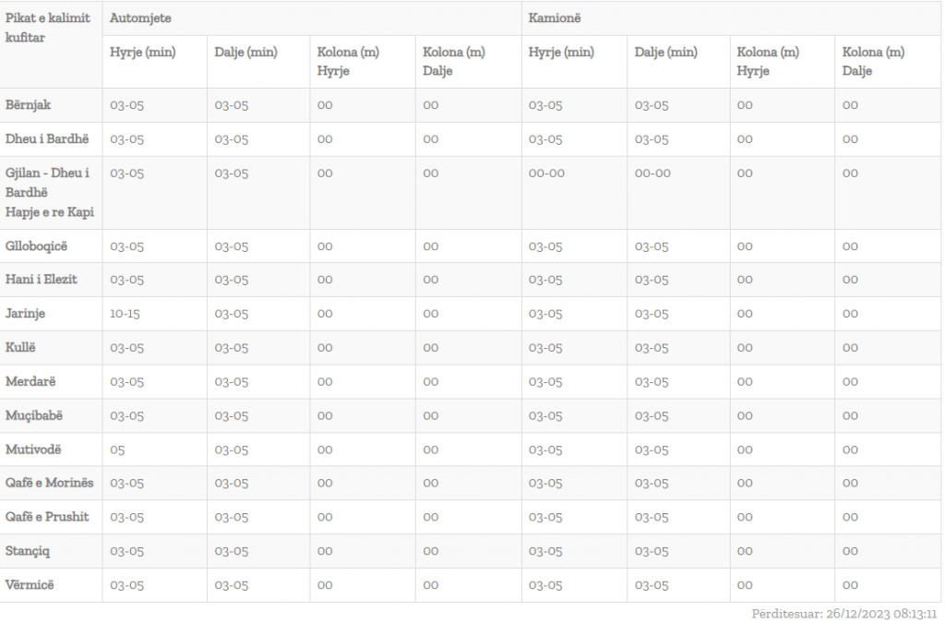The width and height of the screenshot is (945, 623).
Task: Click the Jarinje border crossing name
Action: [25, 314]
